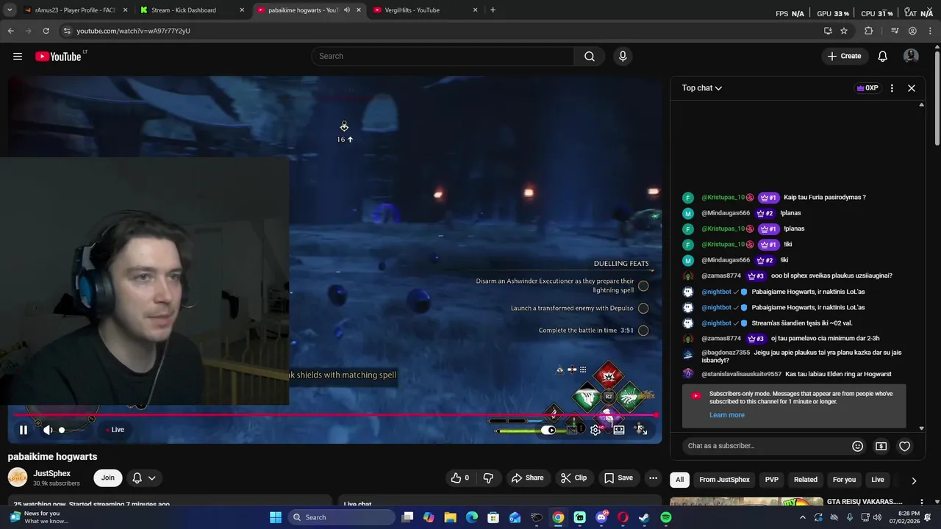Open the JustSphex channel name link
Screen dimensions: 941x529
click(51, 474)
